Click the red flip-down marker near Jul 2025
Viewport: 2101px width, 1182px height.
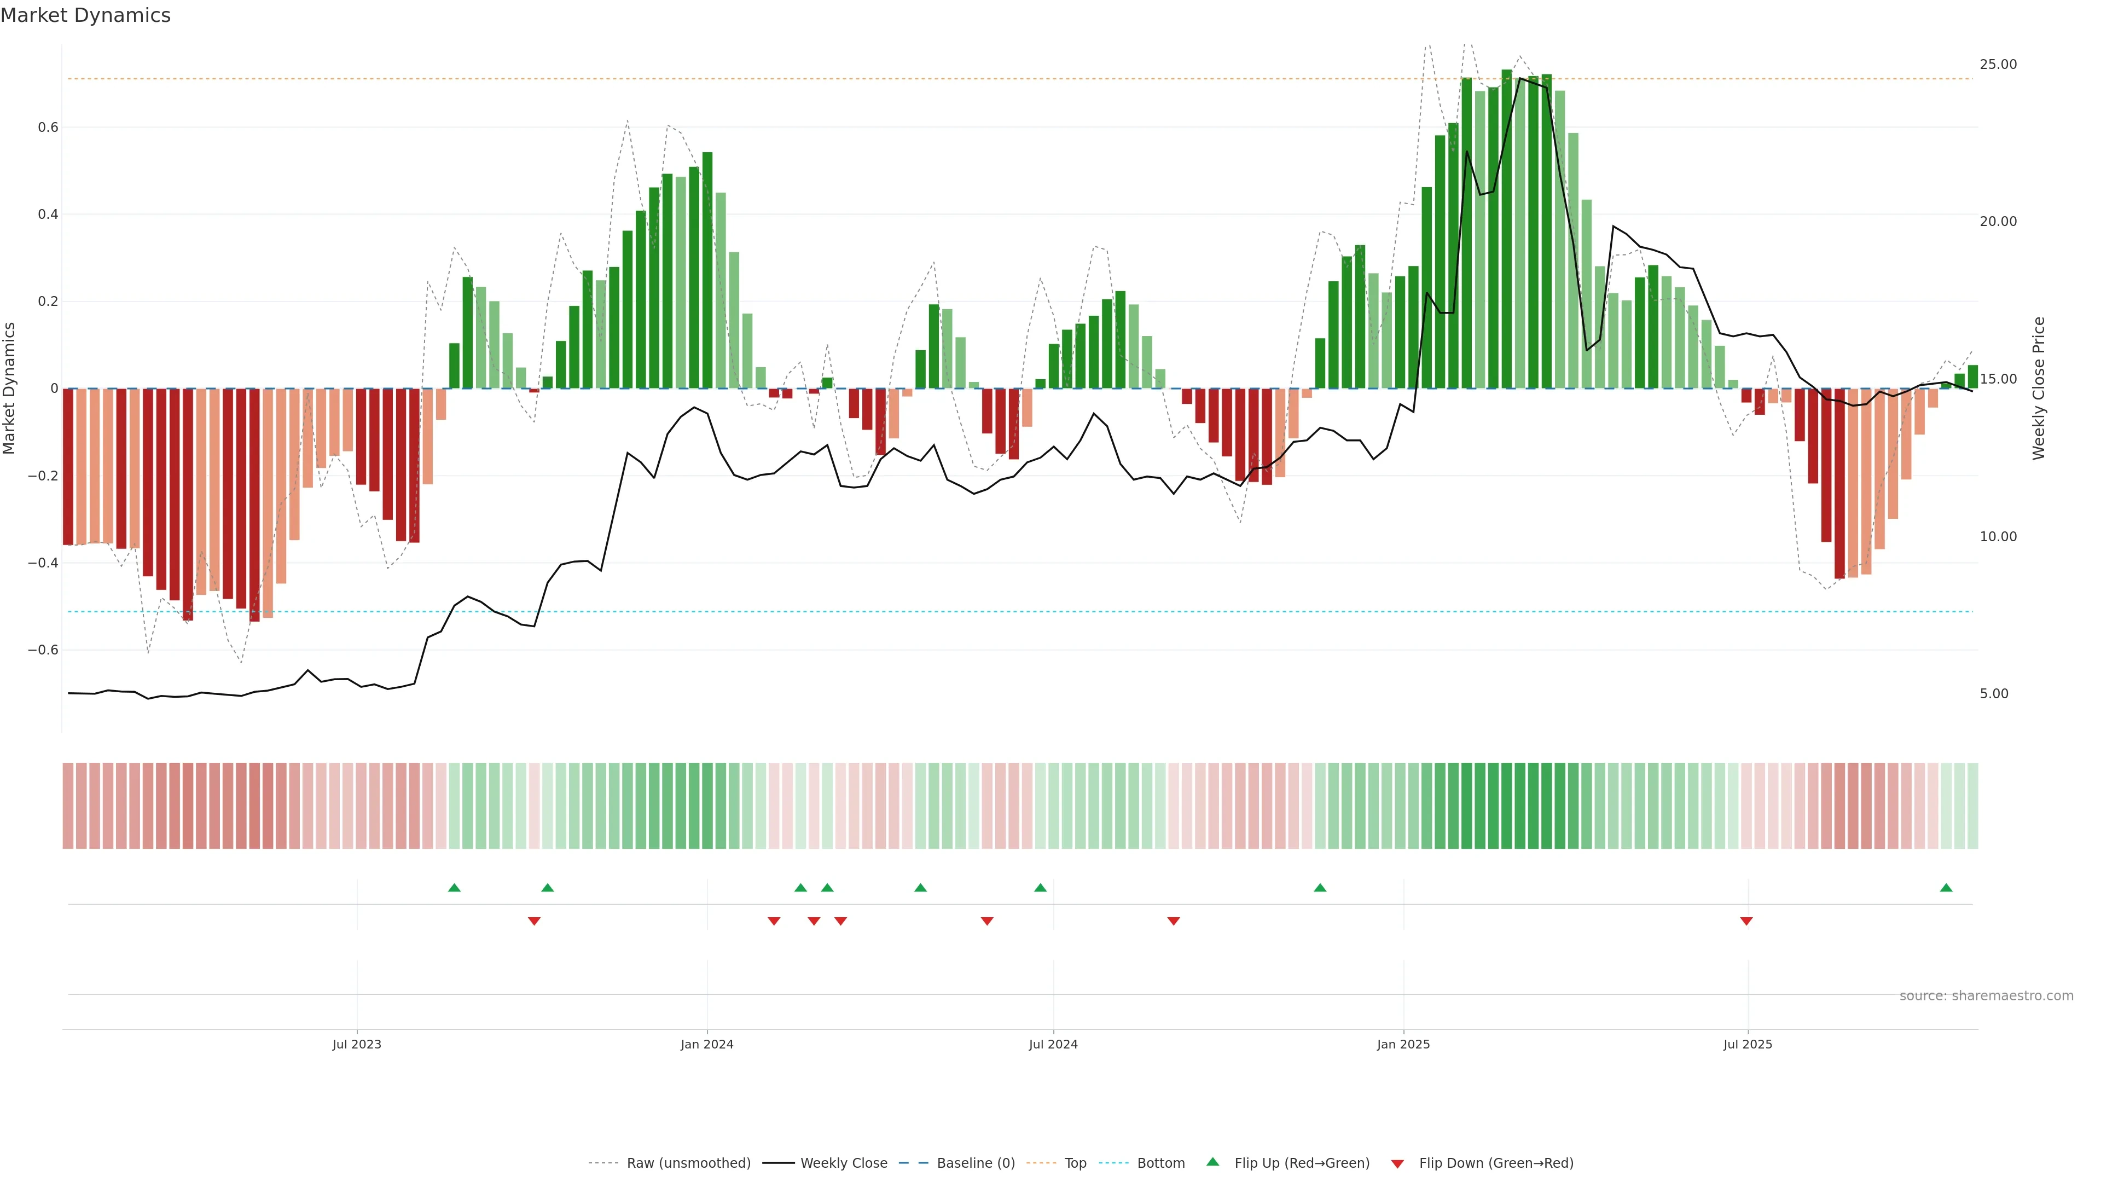(1746, 921)
